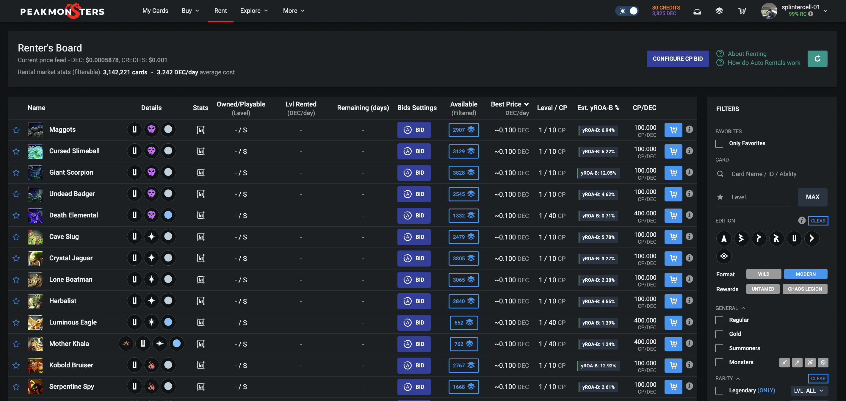Select the Untamed edition filter icon
The width and height of the screenshot is (846, 401).
(x=794, y=239)
